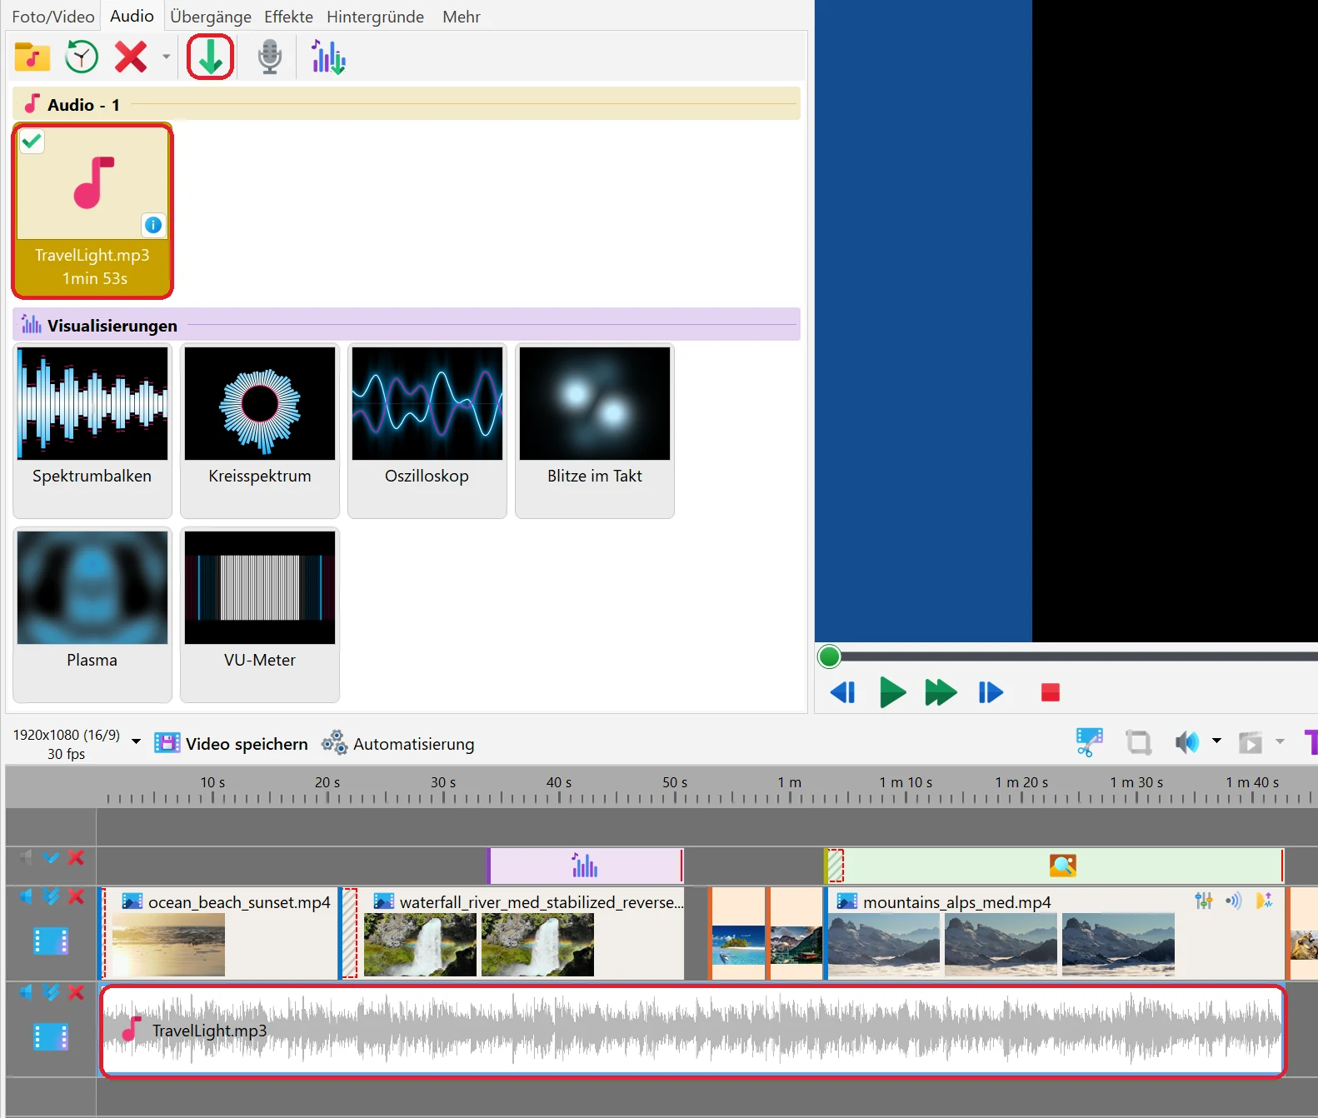The image size is (1318, 1118).
Task: Open the Effekte tab
Action: pos(288,17)
